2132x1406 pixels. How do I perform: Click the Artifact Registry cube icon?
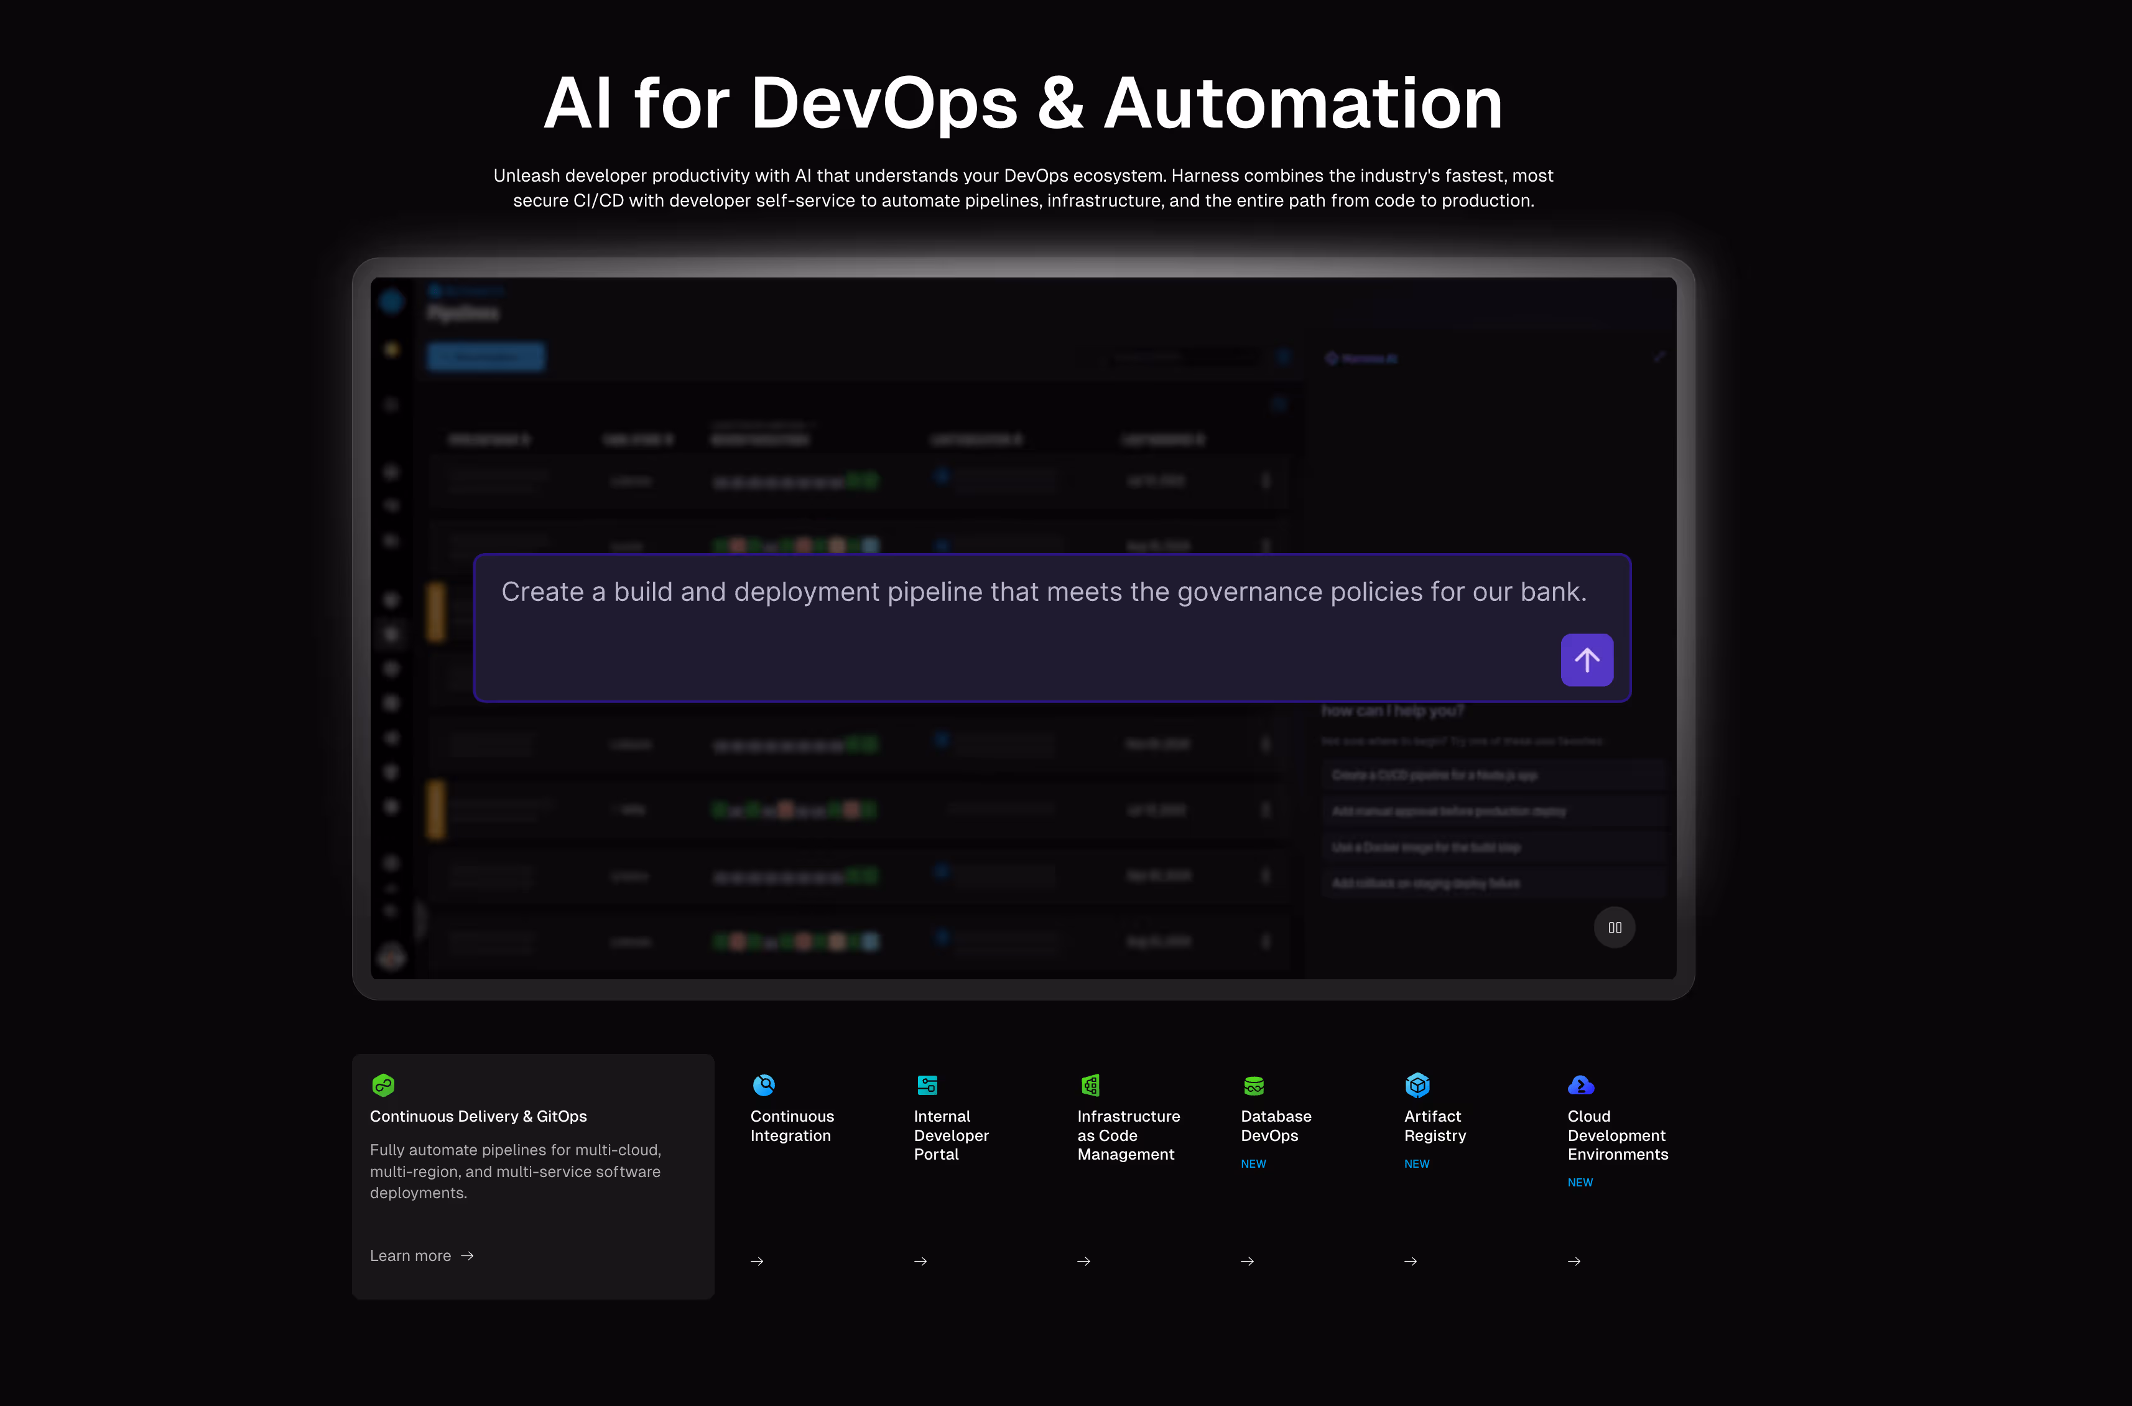tap(1417, 1085)
